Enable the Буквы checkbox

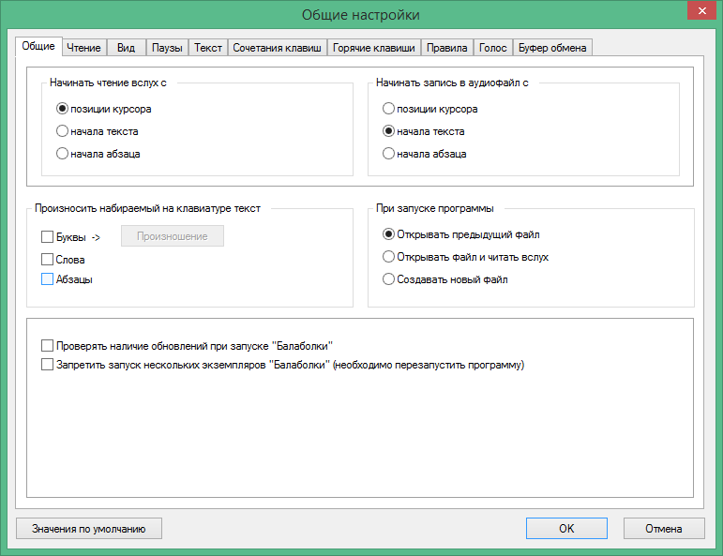[x=48, y=237]
